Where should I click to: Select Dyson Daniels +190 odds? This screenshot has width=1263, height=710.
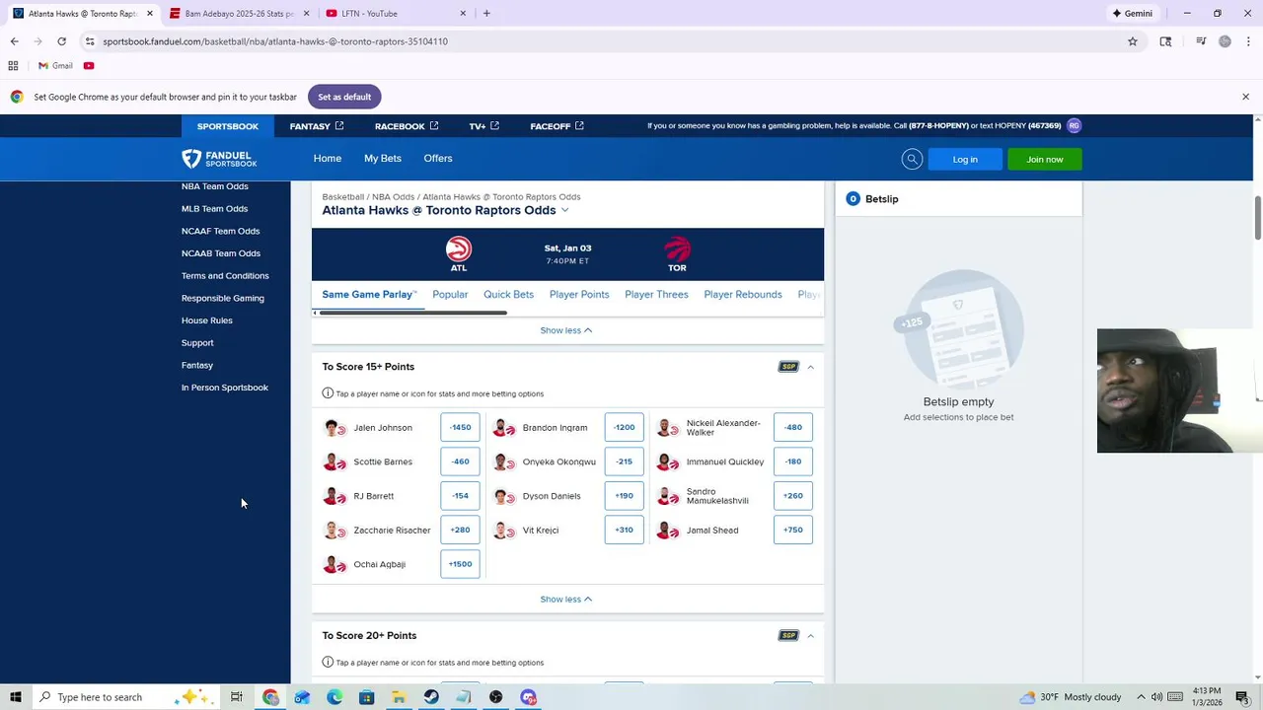pos(624,496)
